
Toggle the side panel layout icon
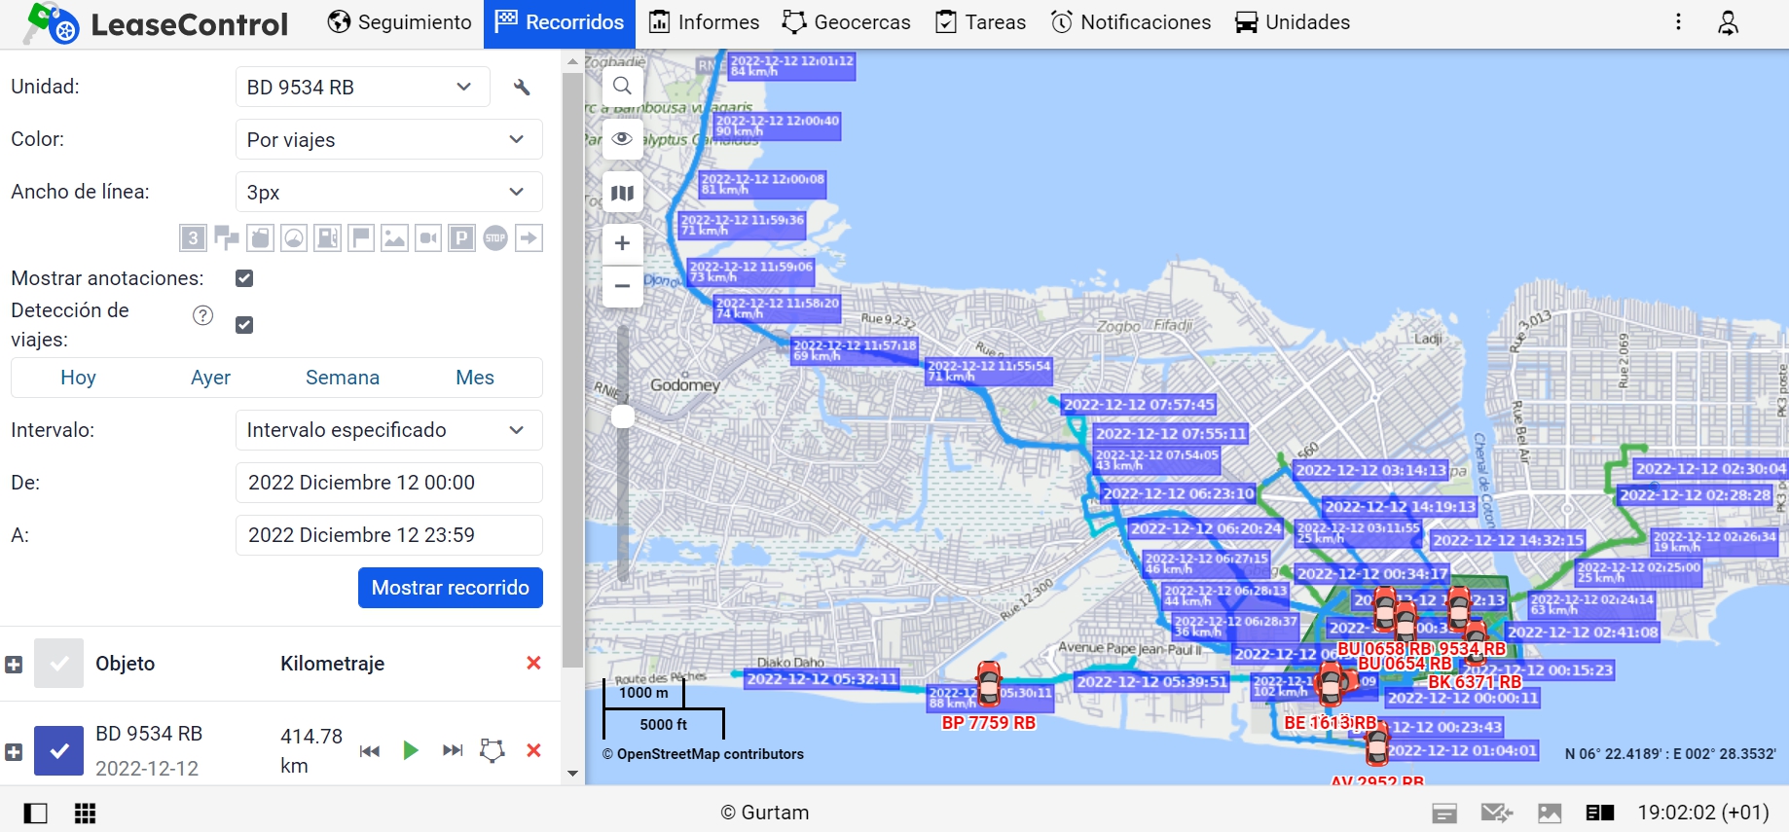tap(35, 813)
